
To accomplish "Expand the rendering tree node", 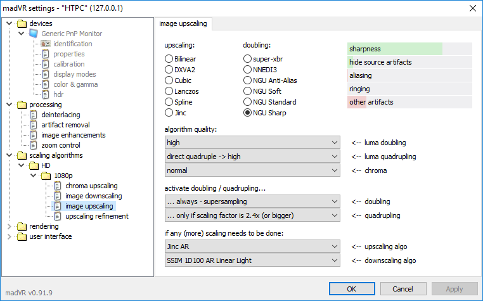I will pyautogui.click(x=10, y=226).
